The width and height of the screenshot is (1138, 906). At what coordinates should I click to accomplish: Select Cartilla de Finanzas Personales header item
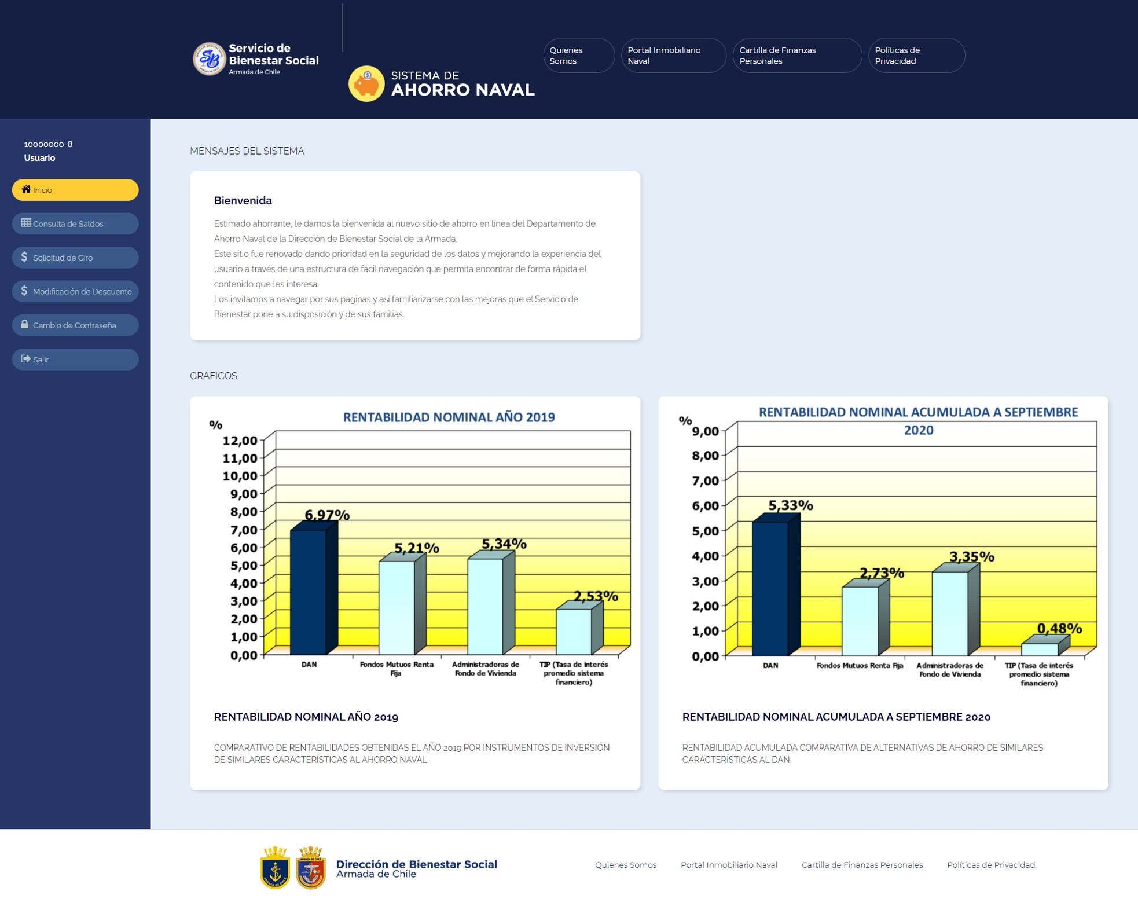coord(797,56)
